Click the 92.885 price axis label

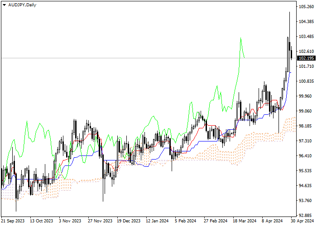[x=305, y=215]
